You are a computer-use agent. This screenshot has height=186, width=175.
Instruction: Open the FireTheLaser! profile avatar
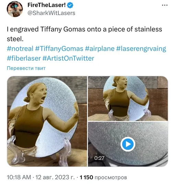[15, 9]
